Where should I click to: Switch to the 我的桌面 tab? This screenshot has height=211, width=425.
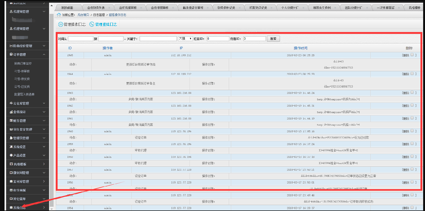tap(67, 8)
